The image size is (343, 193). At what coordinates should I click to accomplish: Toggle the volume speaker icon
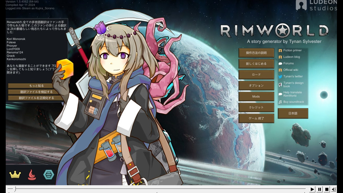(334, 189)
